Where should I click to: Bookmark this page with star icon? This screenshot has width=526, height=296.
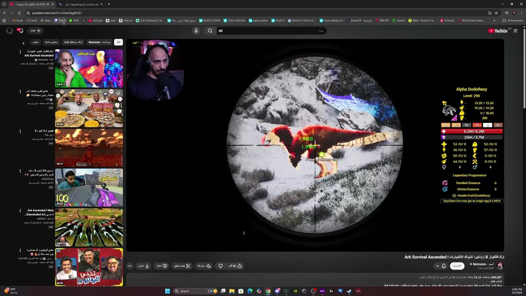pos(496,13)
